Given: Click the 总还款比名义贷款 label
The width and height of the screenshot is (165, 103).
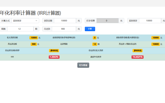Looking at the screenshot, I should 96,50.
